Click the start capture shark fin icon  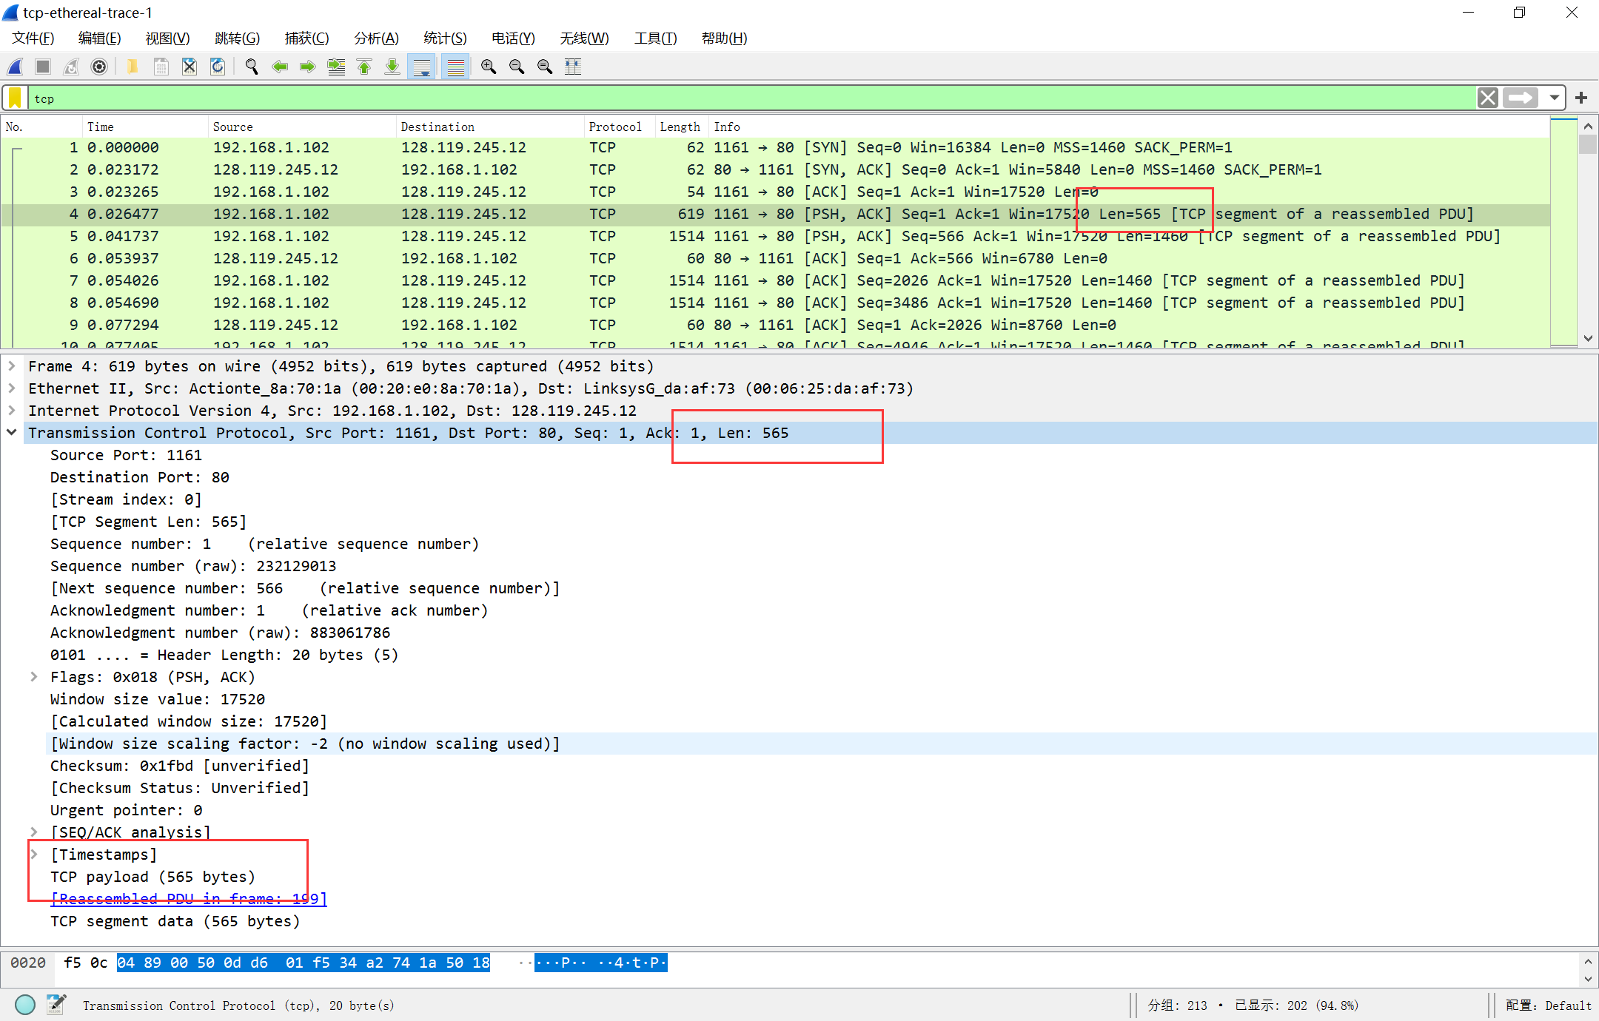tap(16, 67)
